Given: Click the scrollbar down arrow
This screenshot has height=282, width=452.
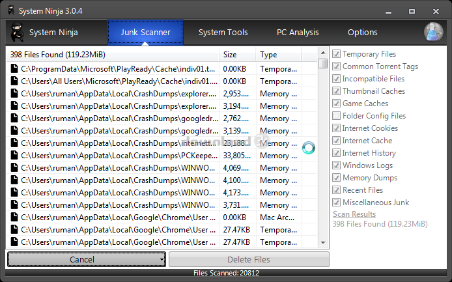Looking at the screenshot, I should click(x=323, y=243).
